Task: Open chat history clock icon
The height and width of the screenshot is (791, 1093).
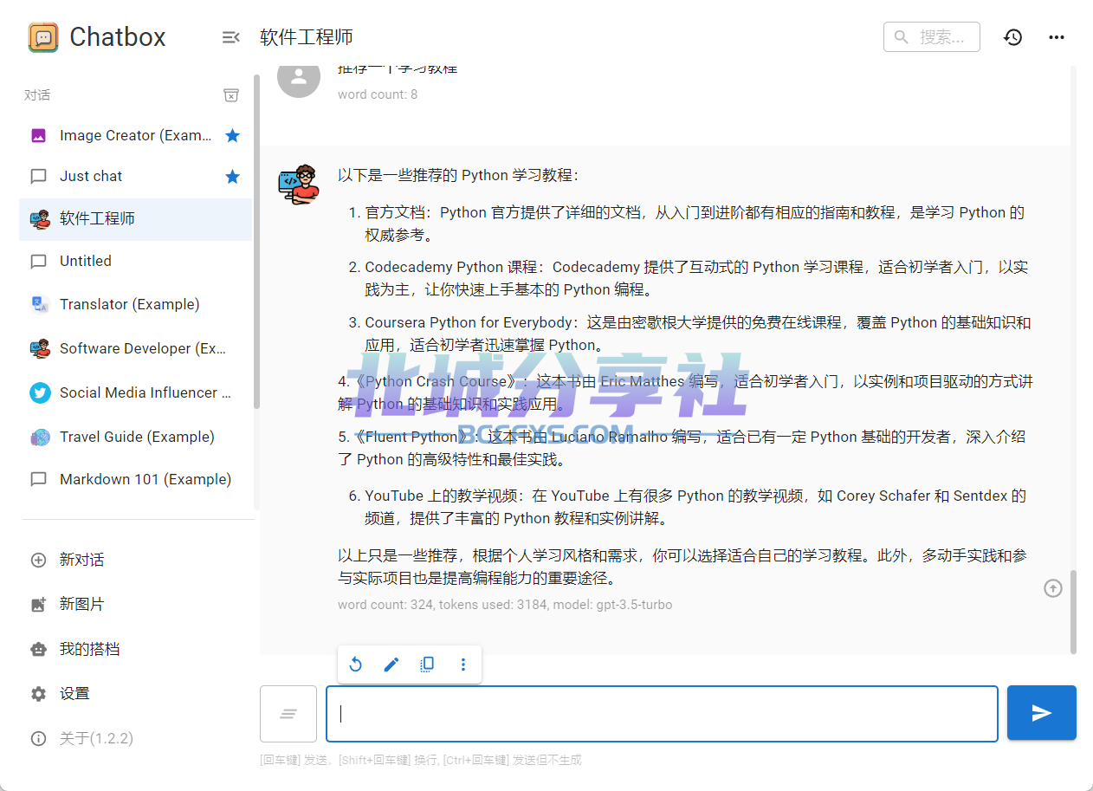Action: click(x=1013, y=37)
